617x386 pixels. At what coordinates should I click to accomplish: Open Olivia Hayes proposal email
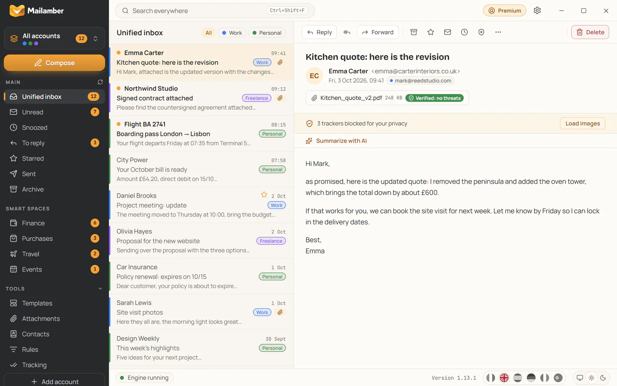(x=201, y=241)
